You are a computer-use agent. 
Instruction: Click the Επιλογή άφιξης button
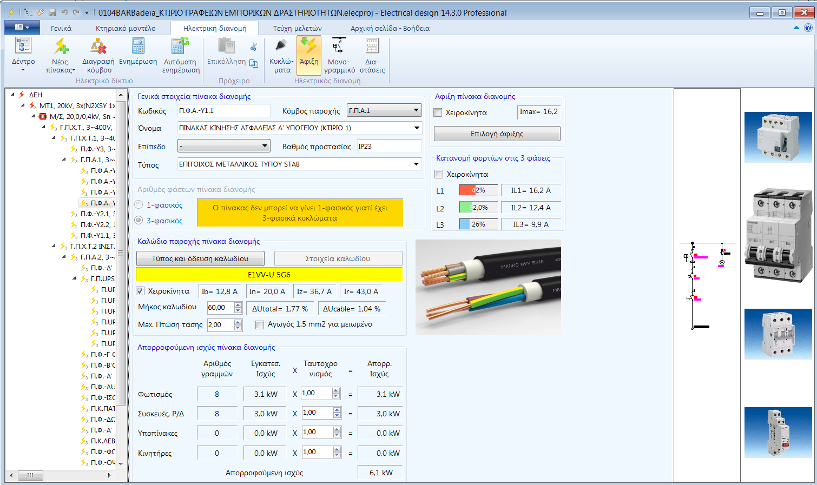click(496, 133)
